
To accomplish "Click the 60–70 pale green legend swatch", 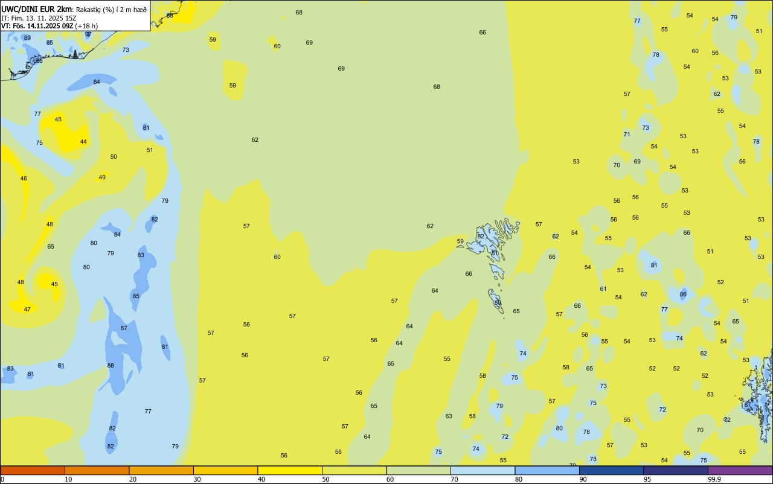I will point(419,470).
